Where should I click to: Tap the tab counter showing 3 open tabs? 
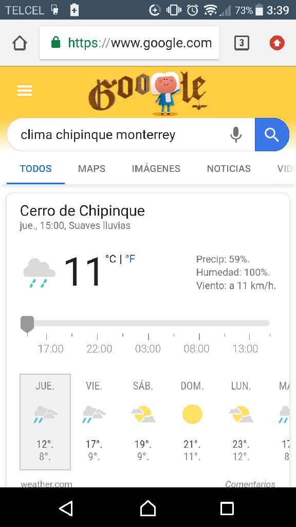click(242, 43)
